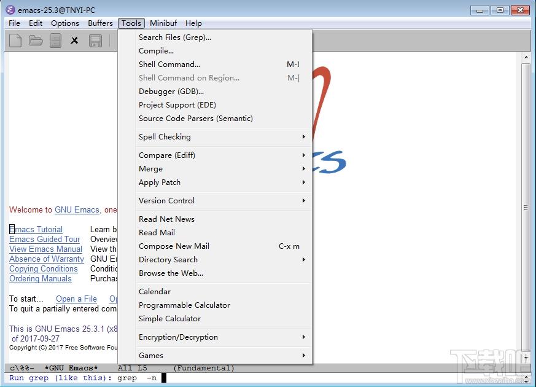Launch Simple Calculator
This screenshot has width=536, height=387.
tap(216, 319)
